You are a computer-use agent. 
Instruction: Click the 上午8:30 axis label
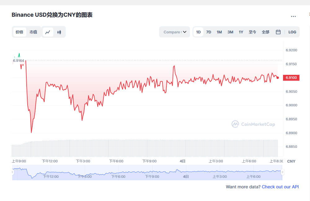click(277, 161)
